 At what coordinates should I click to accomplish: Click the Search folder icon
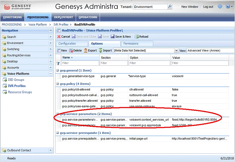click(4, 37)
